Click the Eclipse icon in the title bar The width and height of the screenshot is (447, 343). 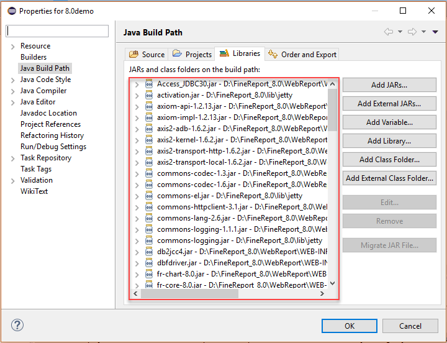[x=12, y=11]
